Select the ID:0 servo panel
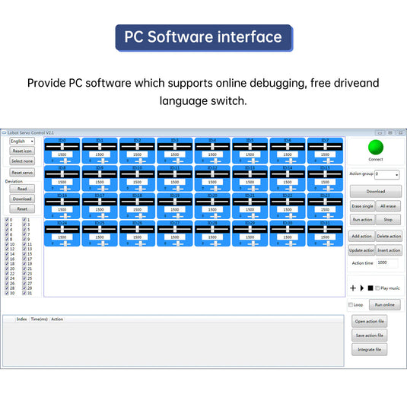 (x=62, y=151)
